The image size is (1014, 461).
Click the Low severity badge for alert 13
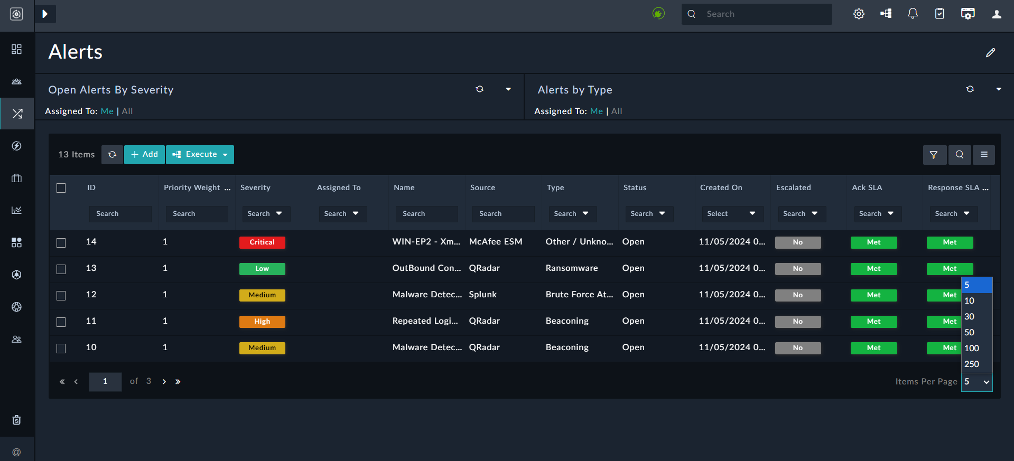(262, 269)
